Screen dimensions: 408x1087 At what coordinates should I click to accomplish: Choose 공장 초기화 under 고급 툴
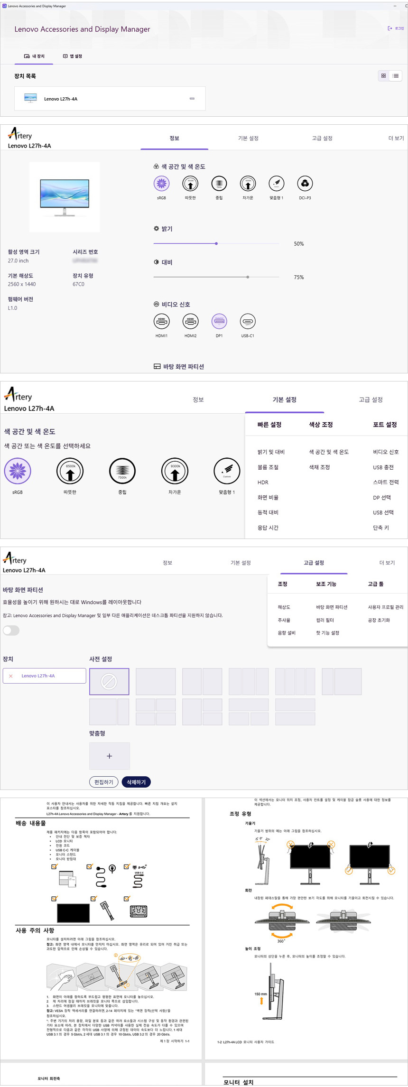pyautogui.click(x=379, y=620)
